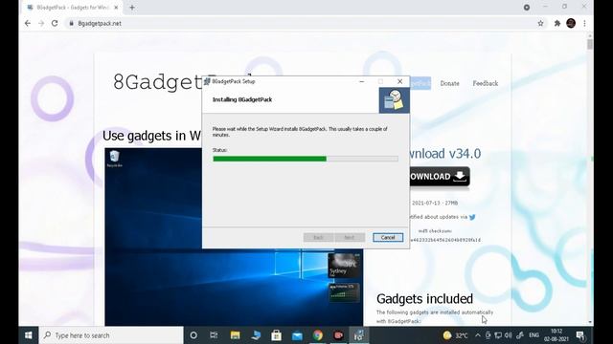Open the Twitter bird icon link
Screen dimensions: 613x344
pyautogui.click(x=472, y=217)
